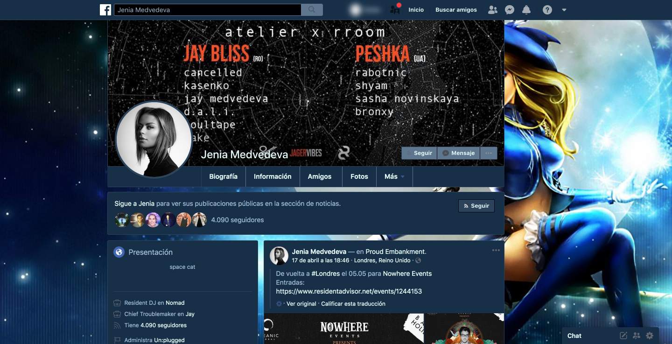Click the last avatar in the followers row
Viewport: 672px width, 344px height.
pyautogui.click(x=199, y=220)
